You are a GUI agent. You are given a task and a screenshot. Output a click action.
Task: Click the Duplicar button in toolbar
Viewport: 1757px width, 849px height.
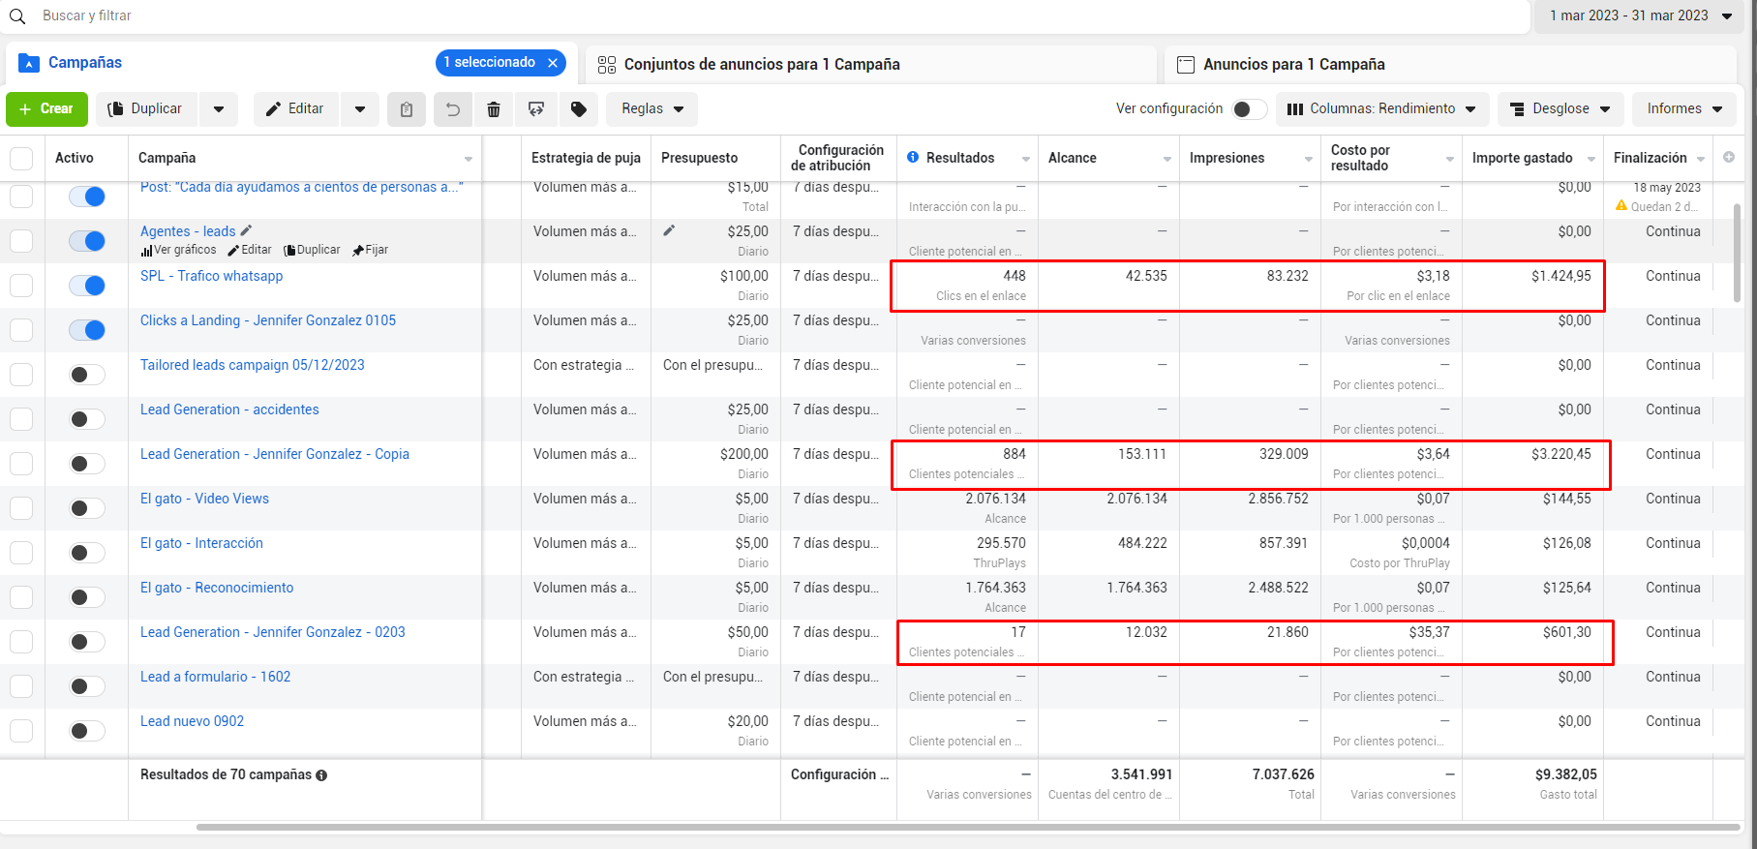pos(147,109)
